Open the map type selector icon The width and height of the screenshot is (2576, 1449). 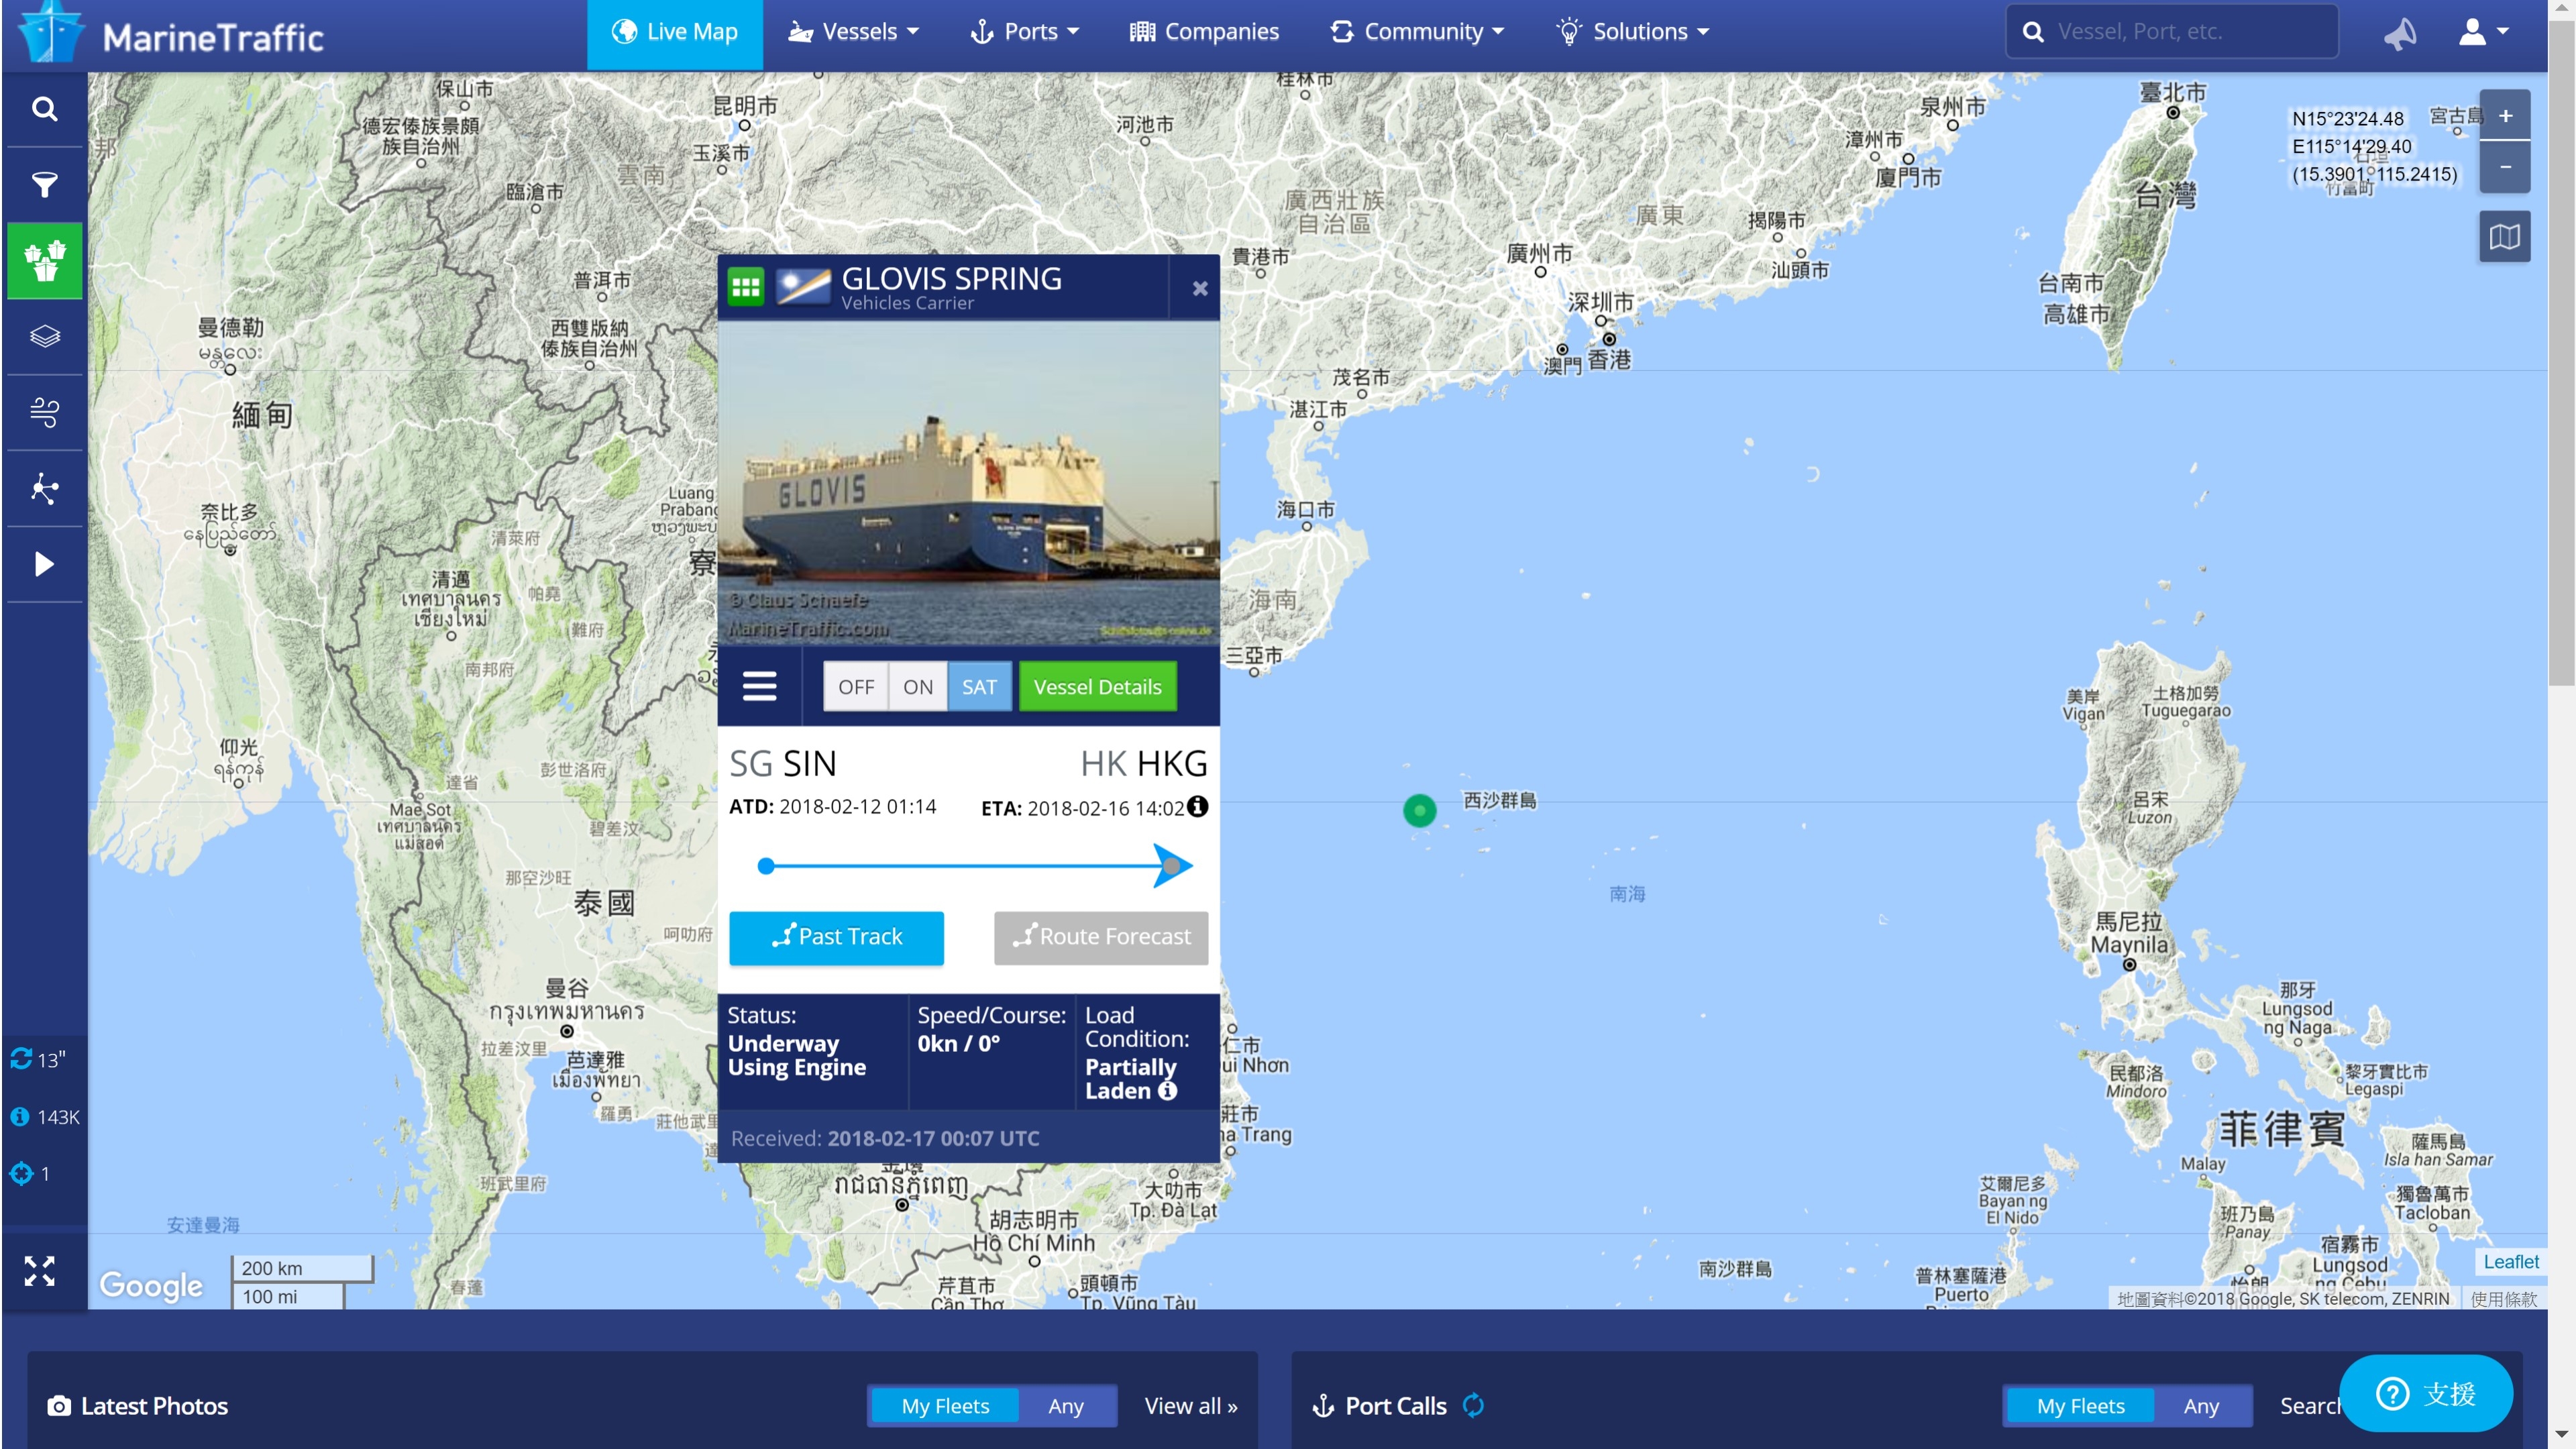(2505, 237)
